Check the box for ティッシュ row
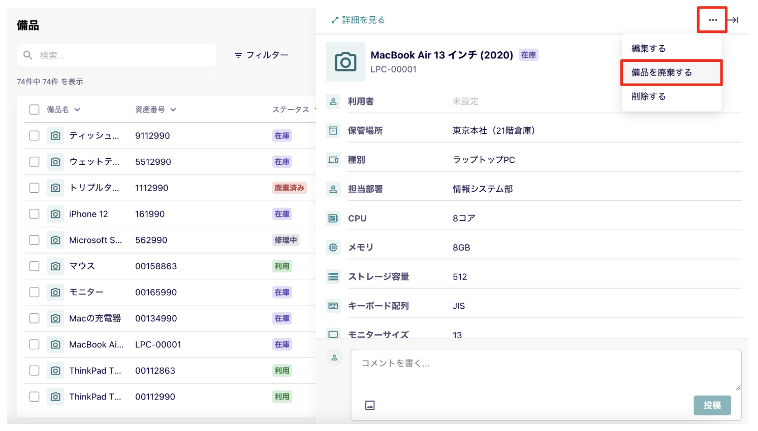The height and width of the screenshot is (431, 758). point(35,136)
